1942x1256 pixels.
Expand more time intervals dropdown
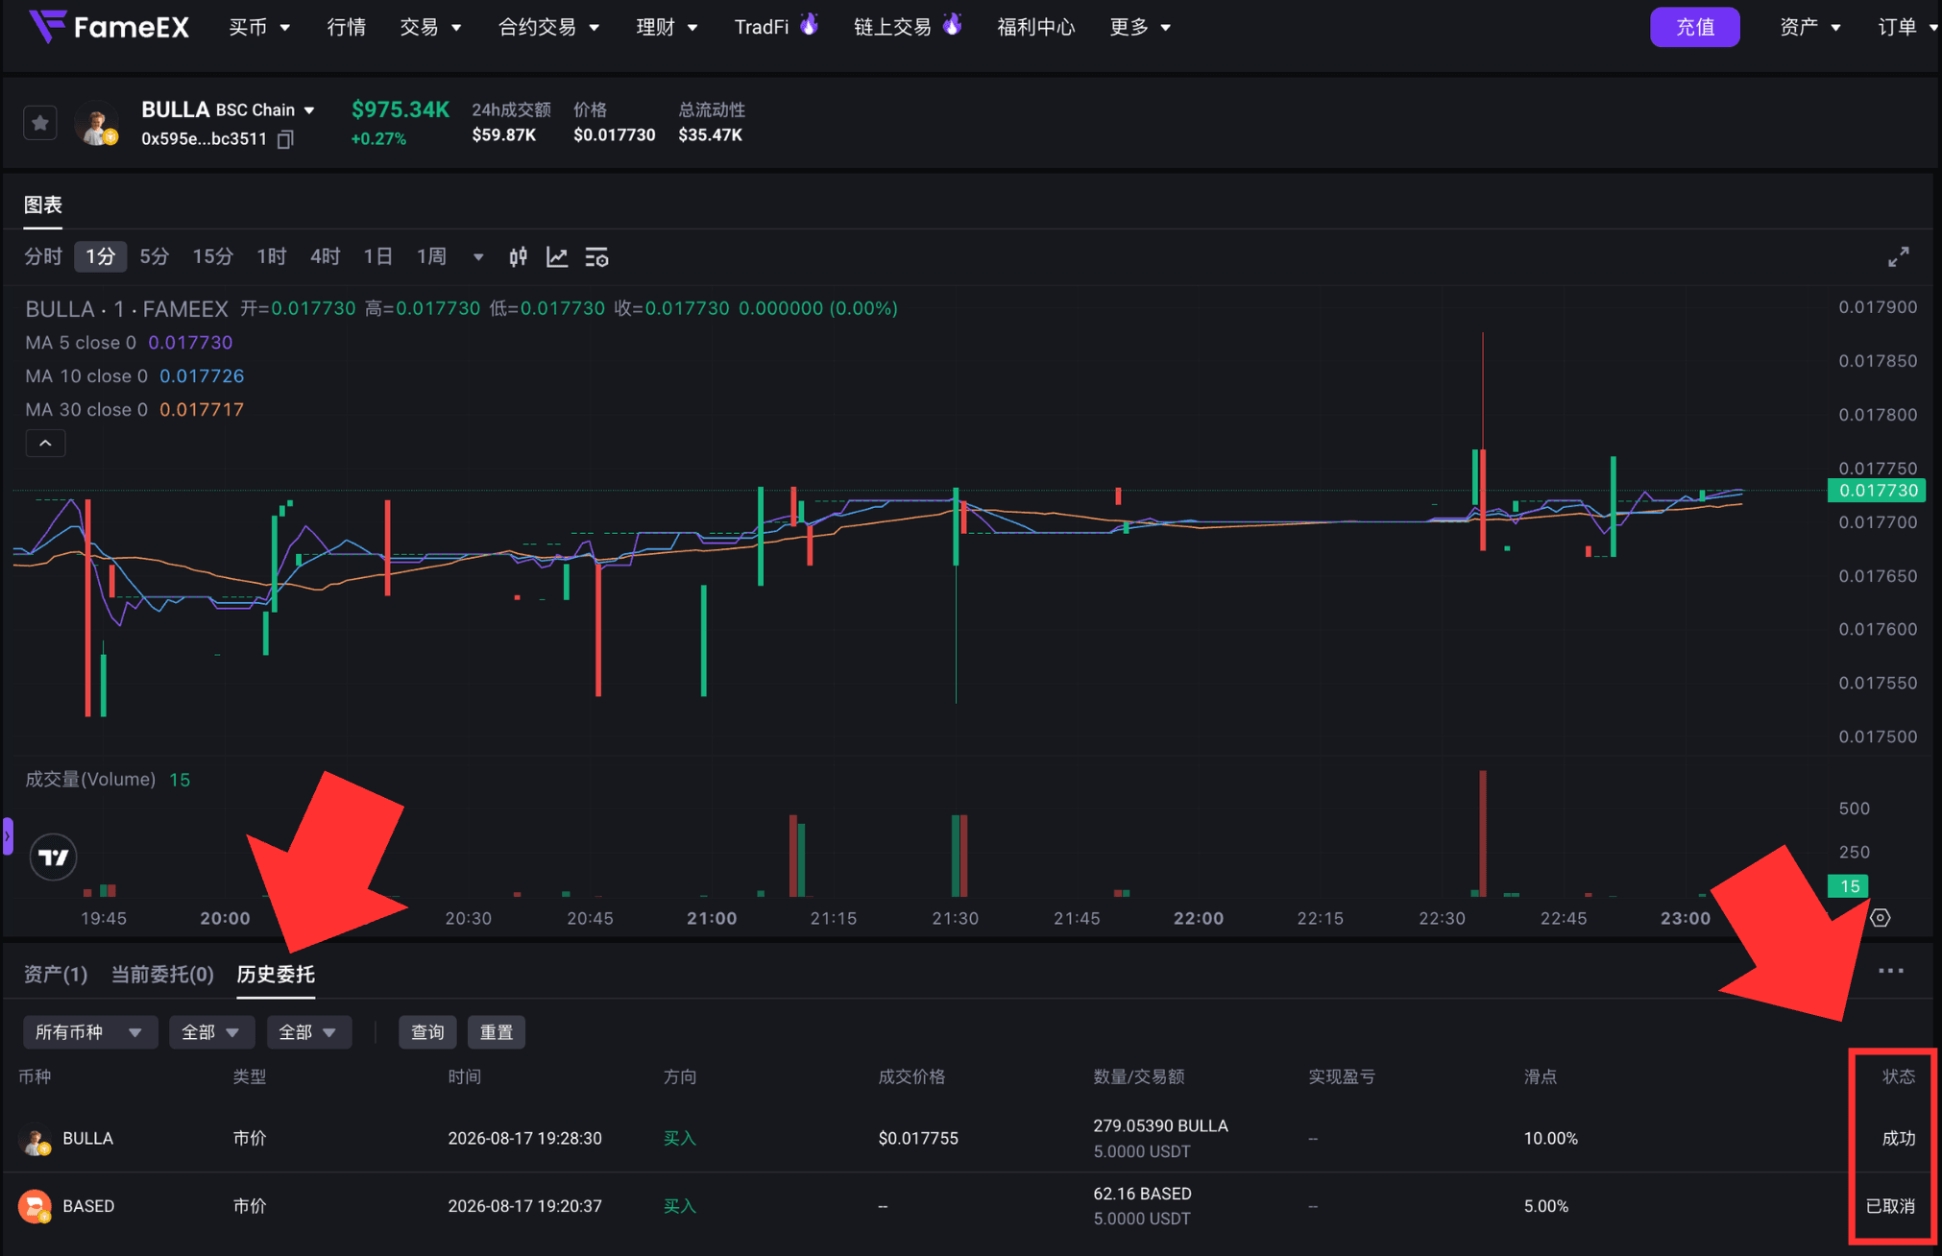click(x=478, y=257)
